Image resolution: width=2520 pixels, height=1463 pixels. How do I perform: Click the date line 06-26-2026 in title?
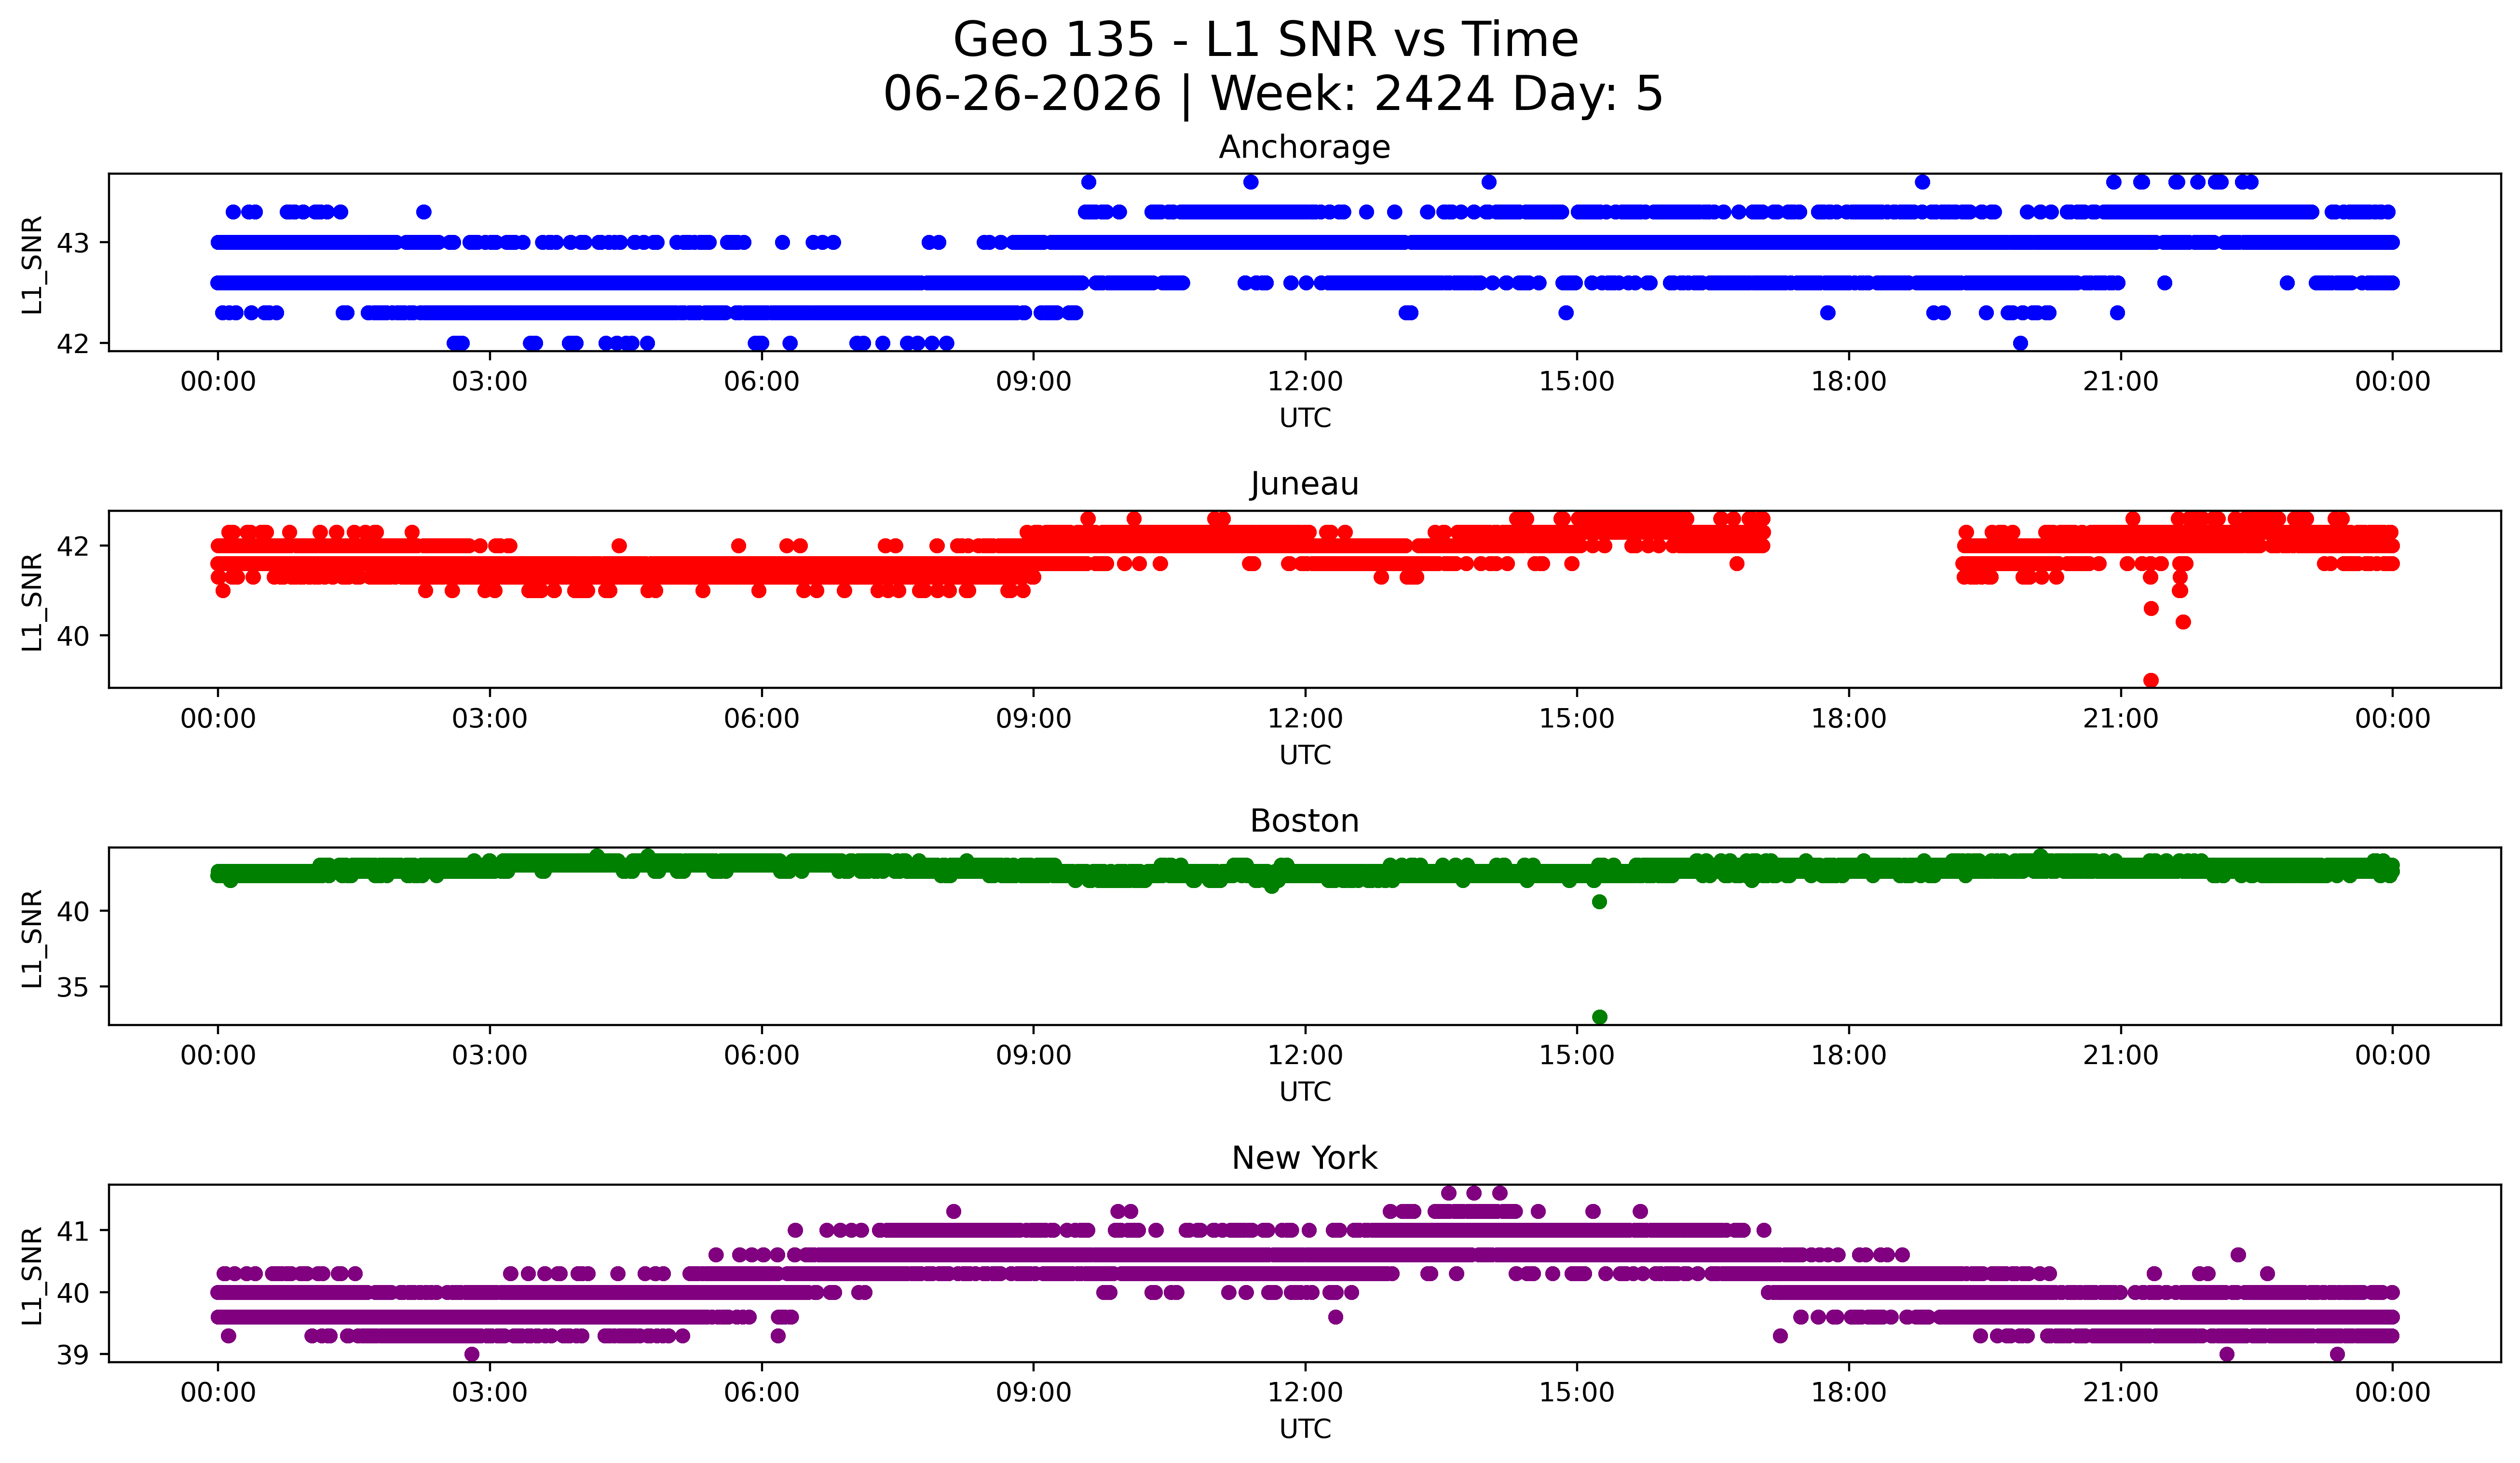pyautogui.click(x=1022, y=94)
